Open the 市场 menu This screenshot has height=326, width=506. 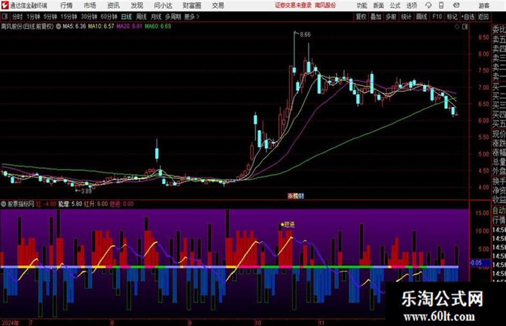coord(90,5)
